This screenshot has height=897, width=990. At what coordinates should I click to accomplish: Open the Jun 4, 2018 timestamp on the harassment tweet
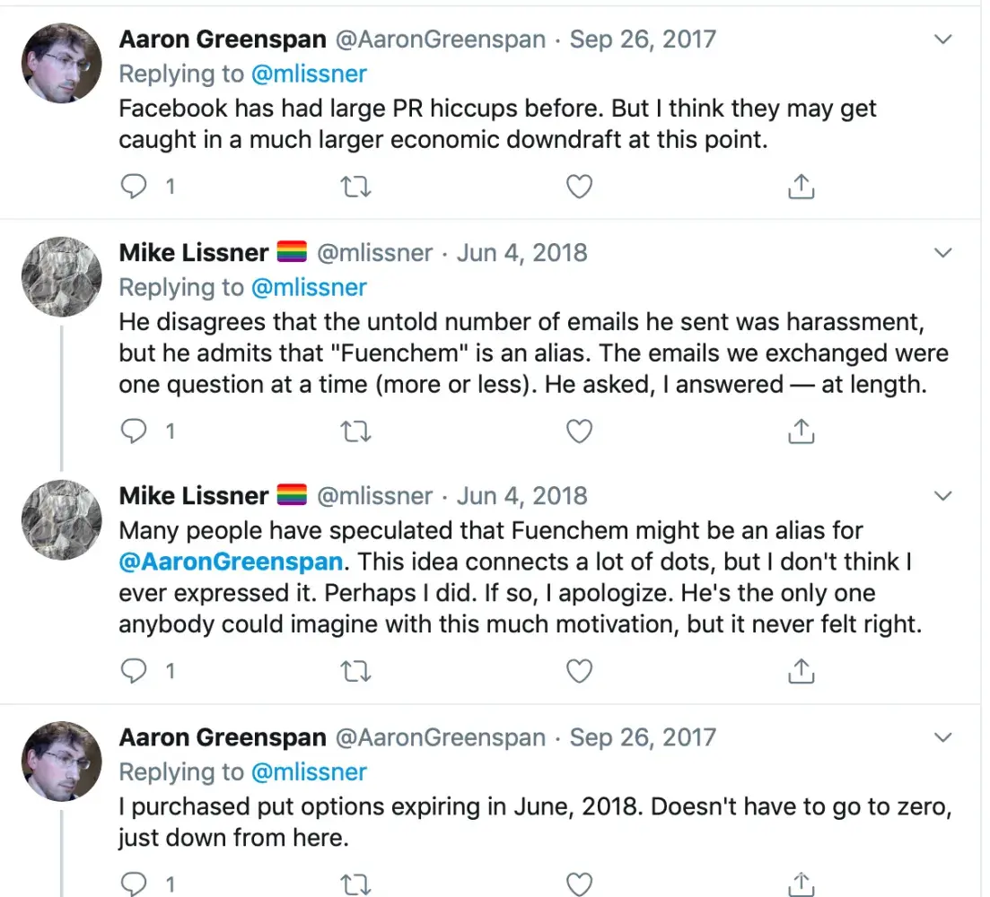tap(521, 253)
